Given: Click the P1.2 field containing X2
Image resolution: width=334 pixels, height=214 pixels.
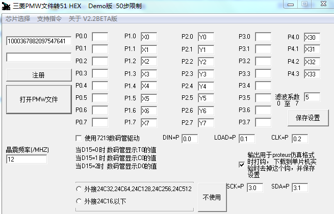Looking at the screenshot, I should [149, 62].
